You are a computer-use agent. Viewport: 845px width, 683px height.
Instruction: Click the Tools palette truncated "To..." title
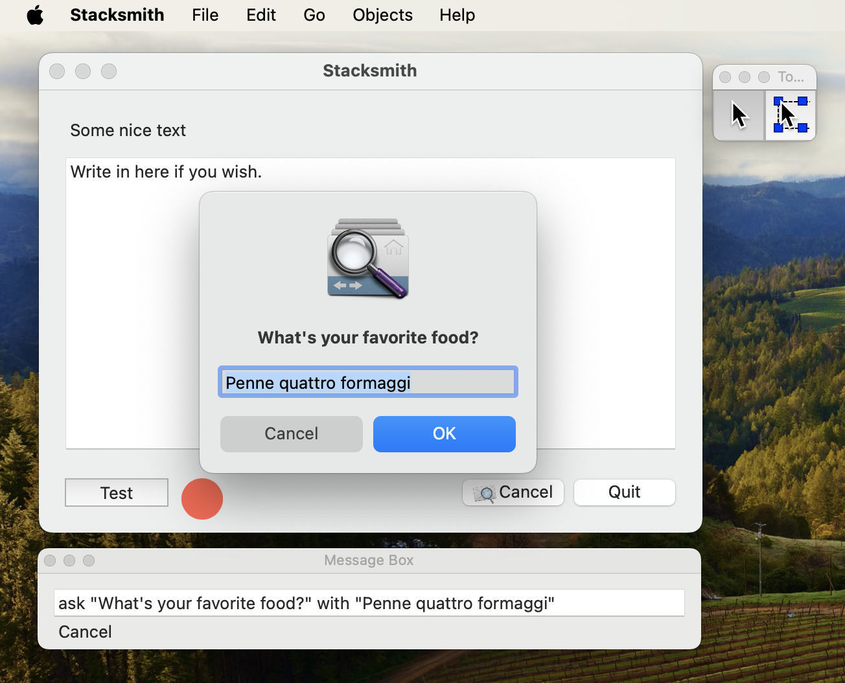pos(791,77)
